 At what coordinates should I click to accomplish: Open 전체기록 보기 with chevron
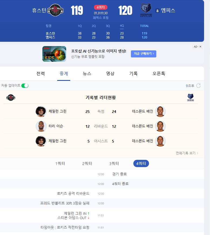[187, 153]
